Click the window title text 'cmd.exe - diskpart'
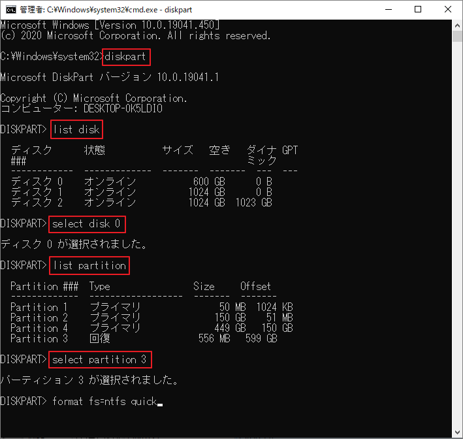Viewport: 463px width, 439px height. click(164, 10)
